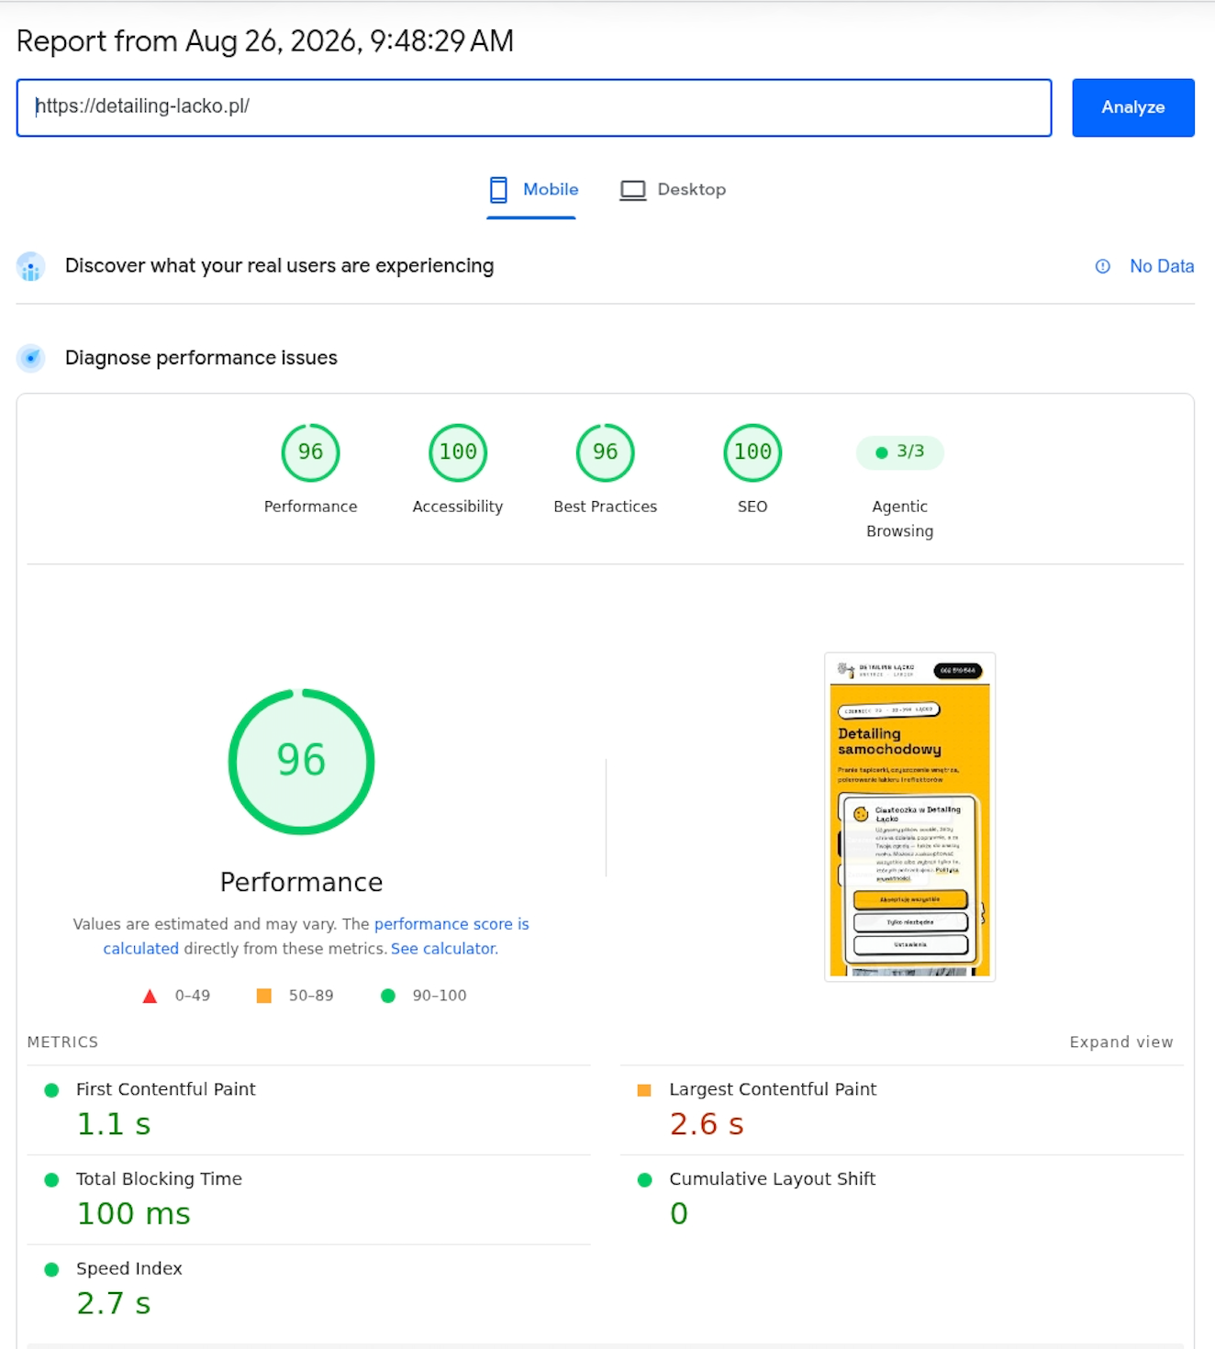Click the page screenshot thumbnail
This screenshot has width=1215, height=1349.
(x=910, y=817)
